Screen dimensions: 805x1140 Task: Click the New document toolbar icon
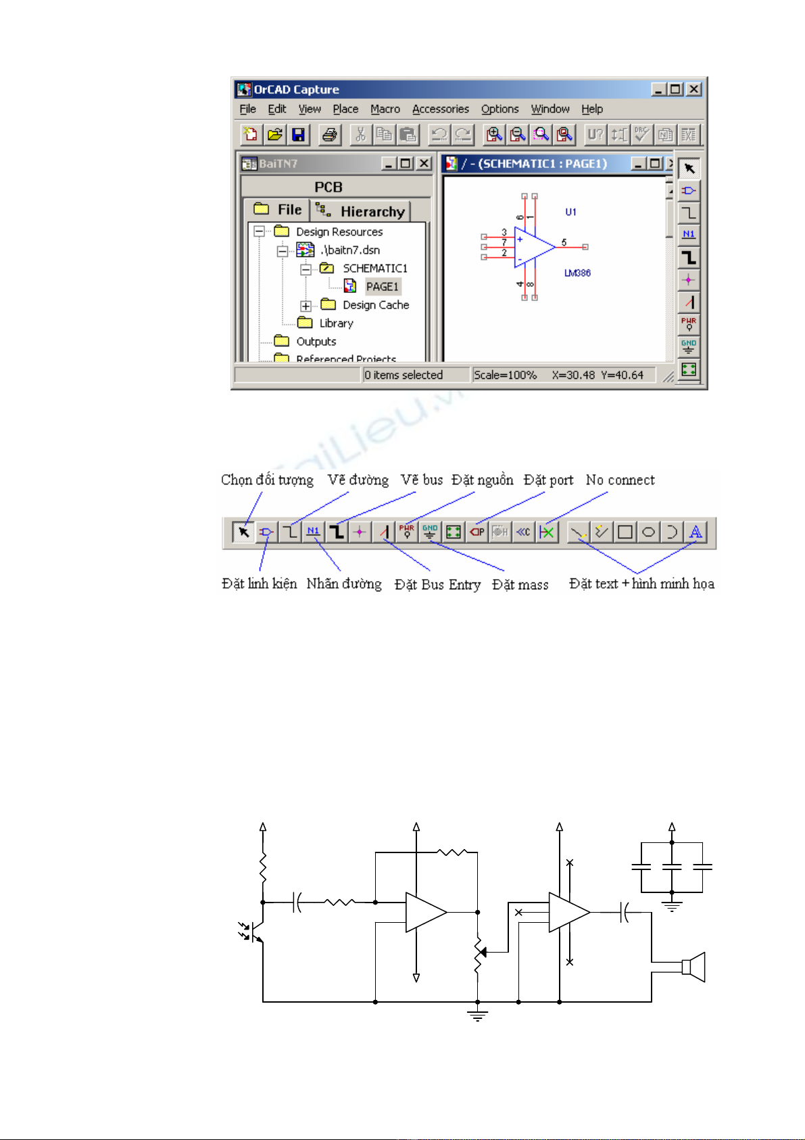[x=251, y=135]
